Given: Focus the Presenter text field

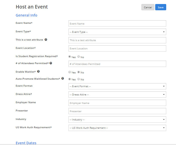Looking at the screenshot, I should point(117,111).
